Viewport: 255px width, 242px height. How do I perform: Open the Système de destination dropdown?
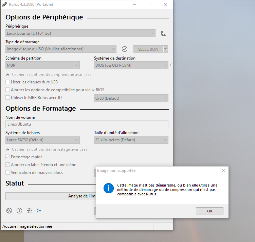[131, 65]
